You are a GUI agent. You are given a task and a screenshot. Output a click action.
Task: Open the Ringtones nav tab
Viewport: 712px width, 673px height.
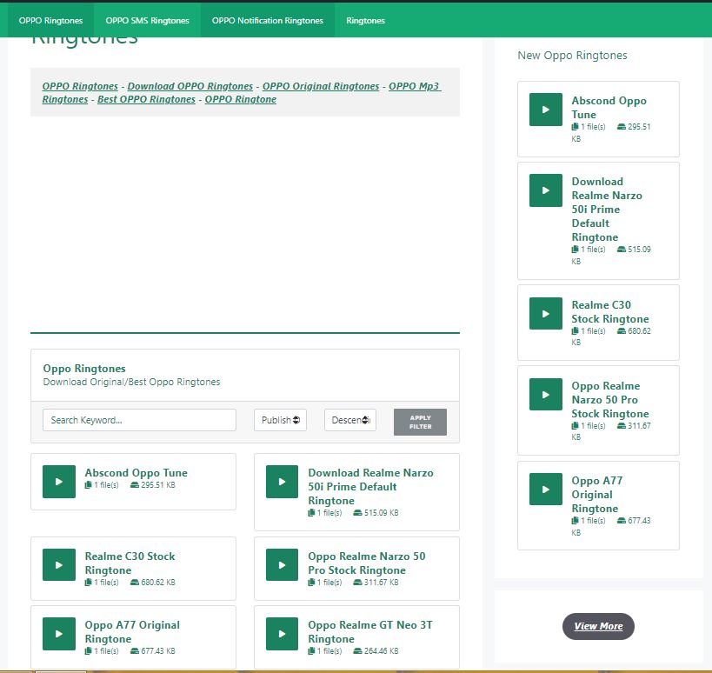point(365,21)
